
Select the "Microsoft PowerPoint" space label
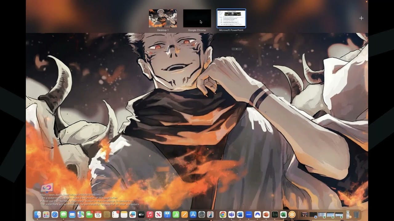point(231,30)
